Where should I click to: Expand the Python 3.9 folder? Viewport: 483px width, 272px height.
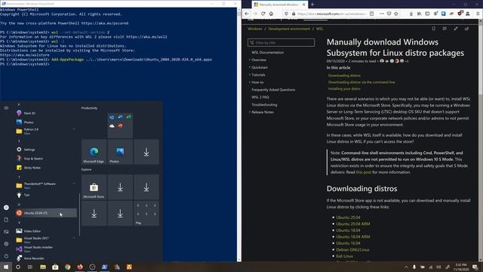tap(46, 131)
